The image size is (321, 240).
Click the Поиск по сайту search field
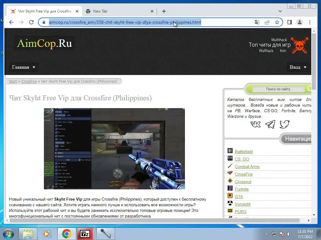(x=278, y=89)
